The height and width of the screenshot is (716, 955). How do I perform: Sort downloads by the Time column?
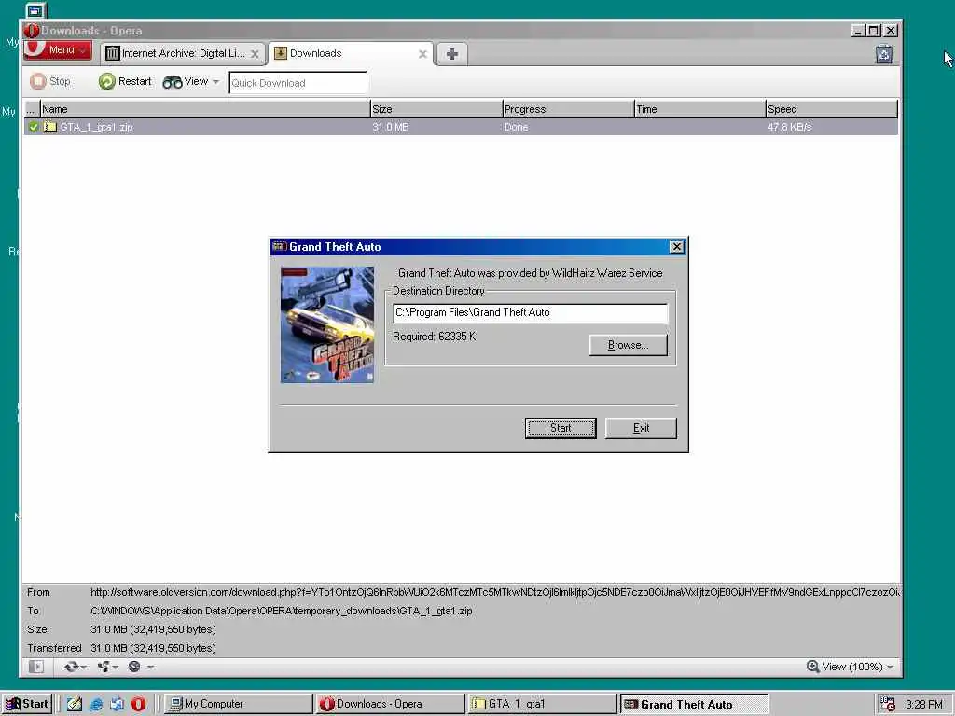699,109
